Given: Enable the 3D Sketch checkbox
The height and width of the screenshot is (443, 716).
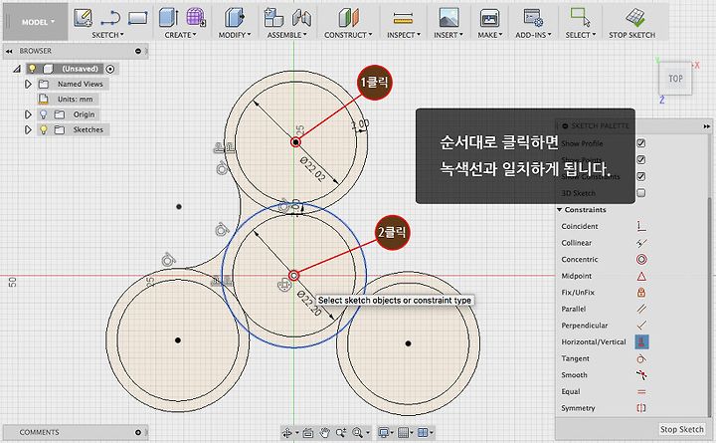Looking at the screenshot, I should (641, 193).
